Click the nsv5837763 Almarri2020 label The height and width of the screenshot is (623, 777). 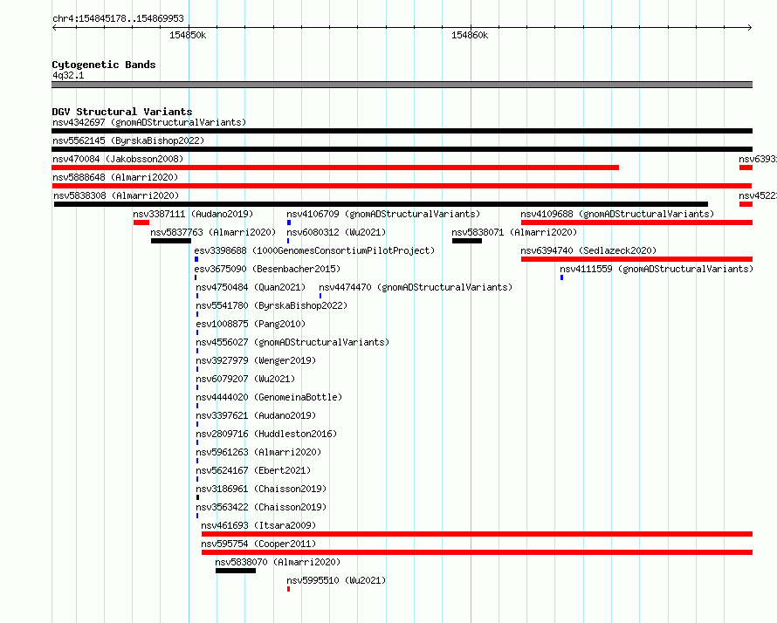coord(214,232)
